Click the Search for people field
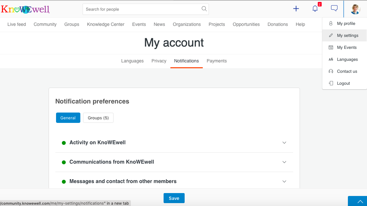The height and width of the screenshot is (206, 367). (x=143, y=9)
